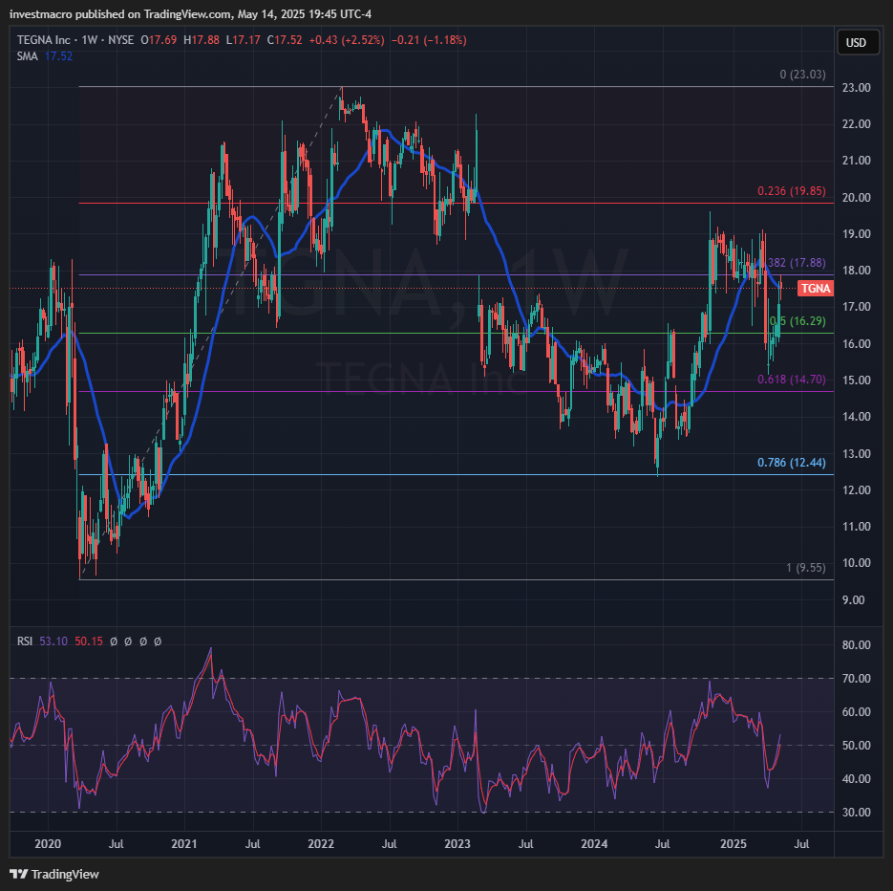Click the Fibonacci label 0 (23.03)
Screen dimensions: 893x891
tap(802, 75)
